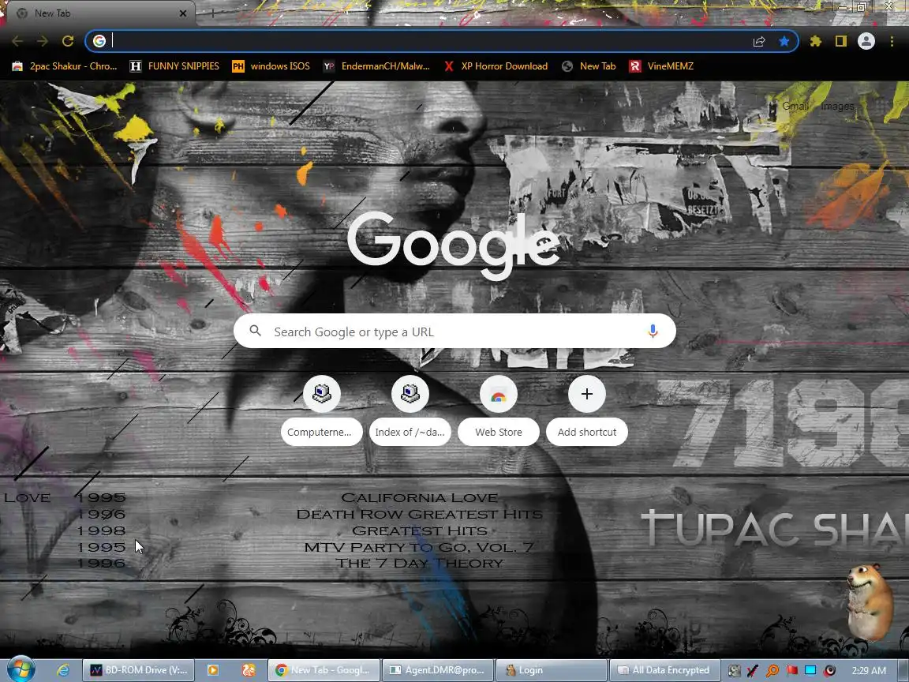
Task: Open the EndermanCH/Malw... bookmark
Action: 377,66
